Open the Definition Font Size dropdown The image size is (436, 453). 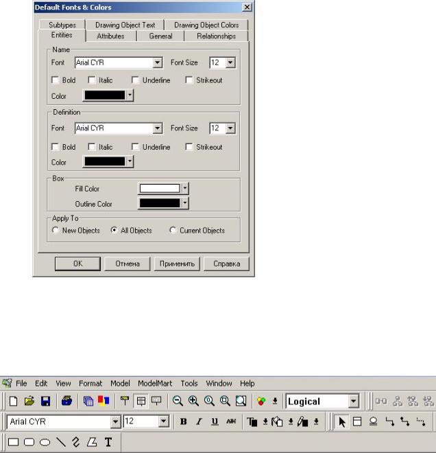pos(230,128)
